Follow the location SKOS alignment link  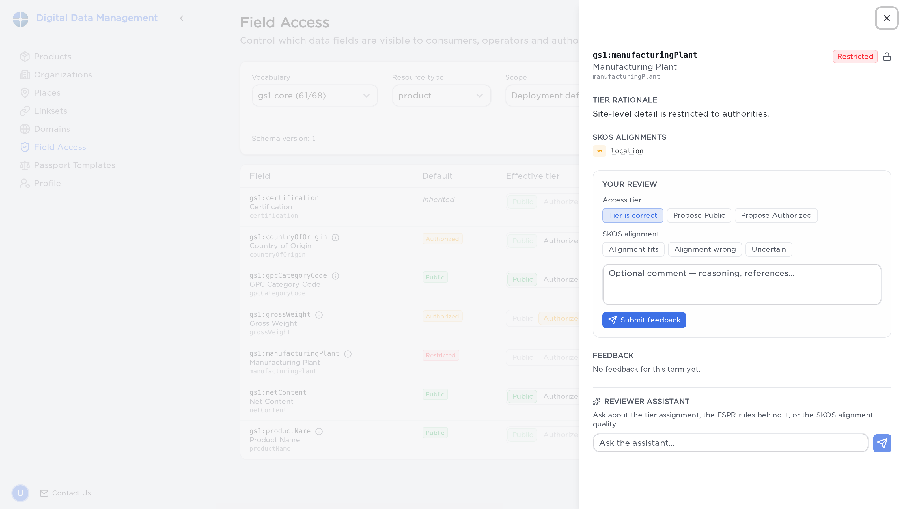[627, 151]
